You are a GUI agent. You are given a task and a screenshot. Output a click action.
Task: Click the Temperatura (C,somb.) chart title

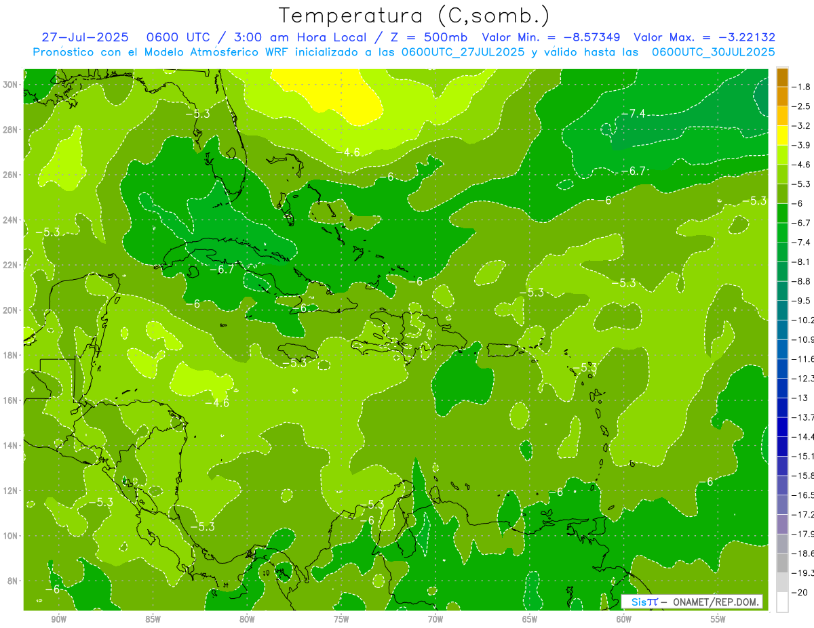coord(414,15)
